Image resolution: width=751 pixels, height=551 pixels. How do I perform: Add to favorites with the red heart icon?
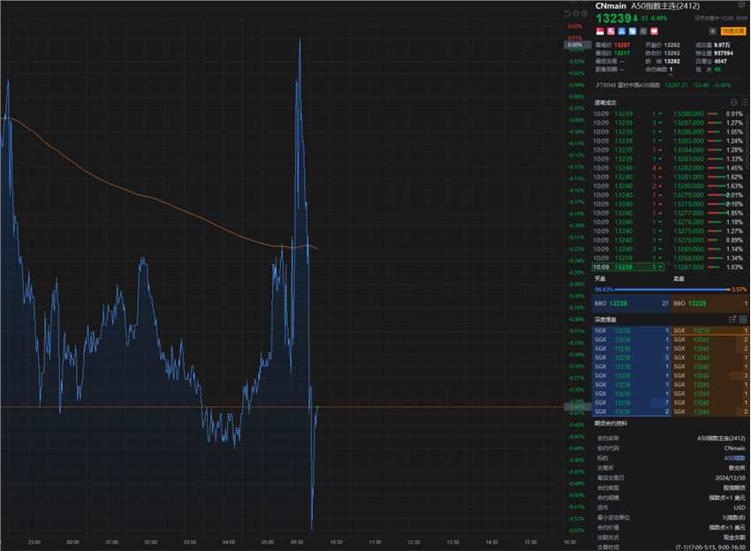[x=654, y=31]
